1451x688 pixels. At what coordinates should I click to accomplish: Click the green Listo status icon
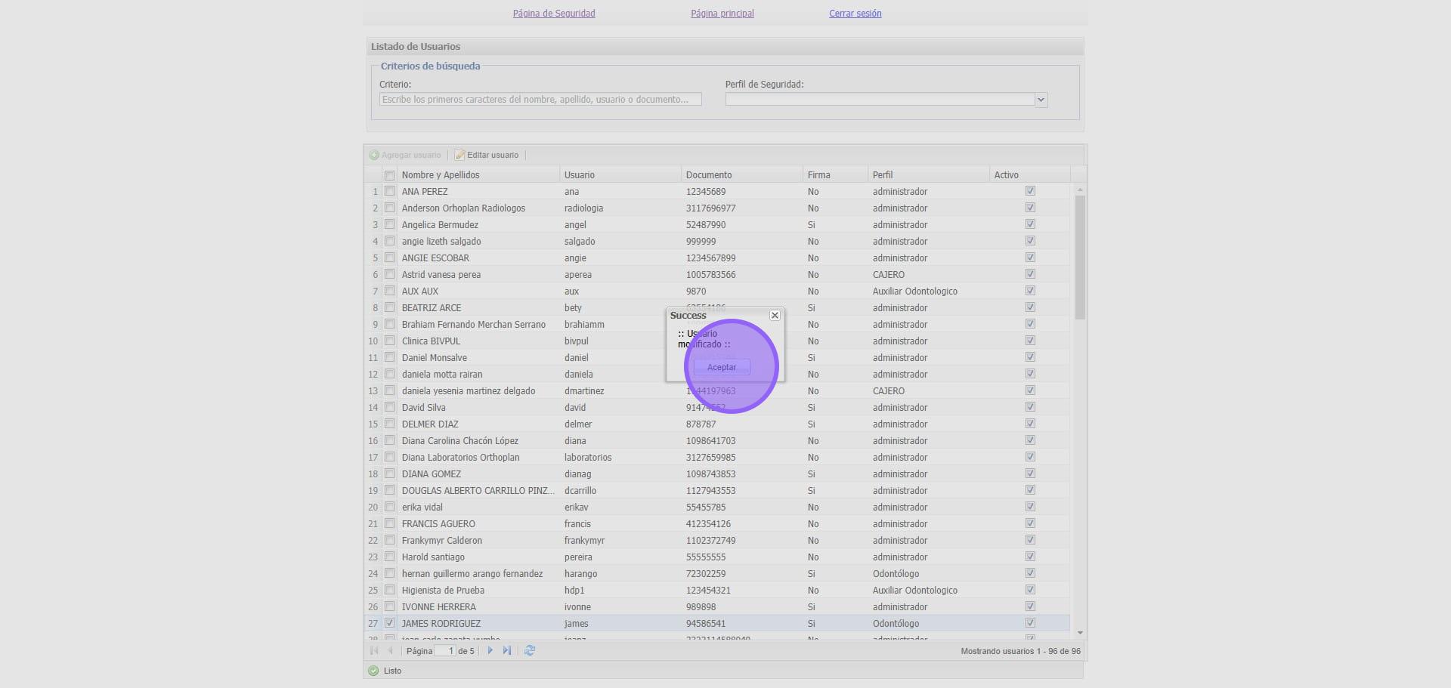tap(373, 671)
